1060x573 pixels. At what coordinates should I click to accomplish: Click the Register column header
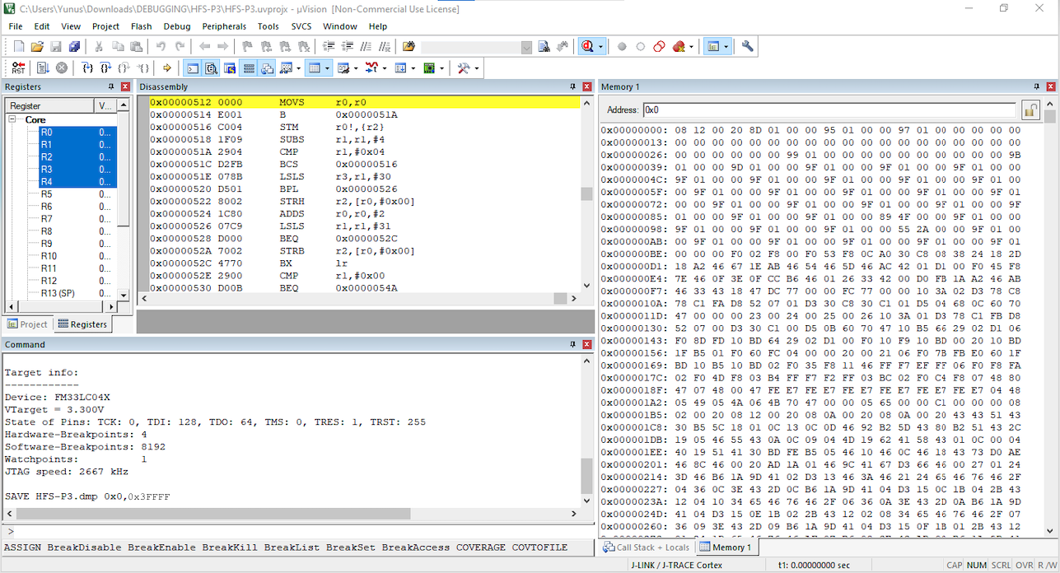coord(50,105)
